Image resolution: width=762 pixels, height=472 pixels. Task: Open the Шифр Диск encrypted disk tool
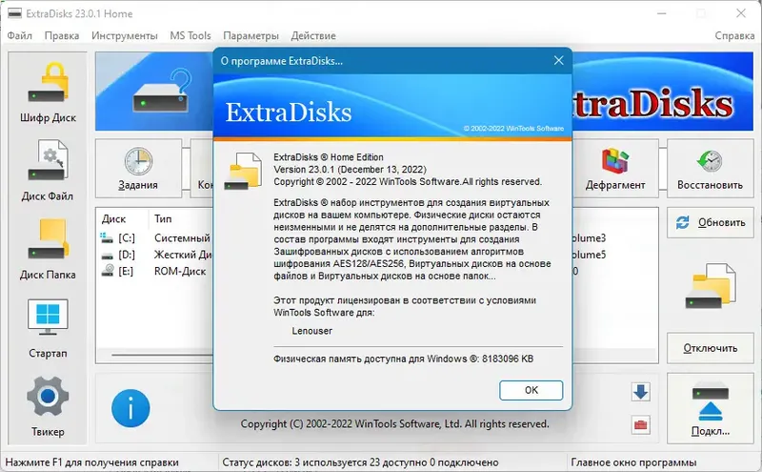(48, 92)
